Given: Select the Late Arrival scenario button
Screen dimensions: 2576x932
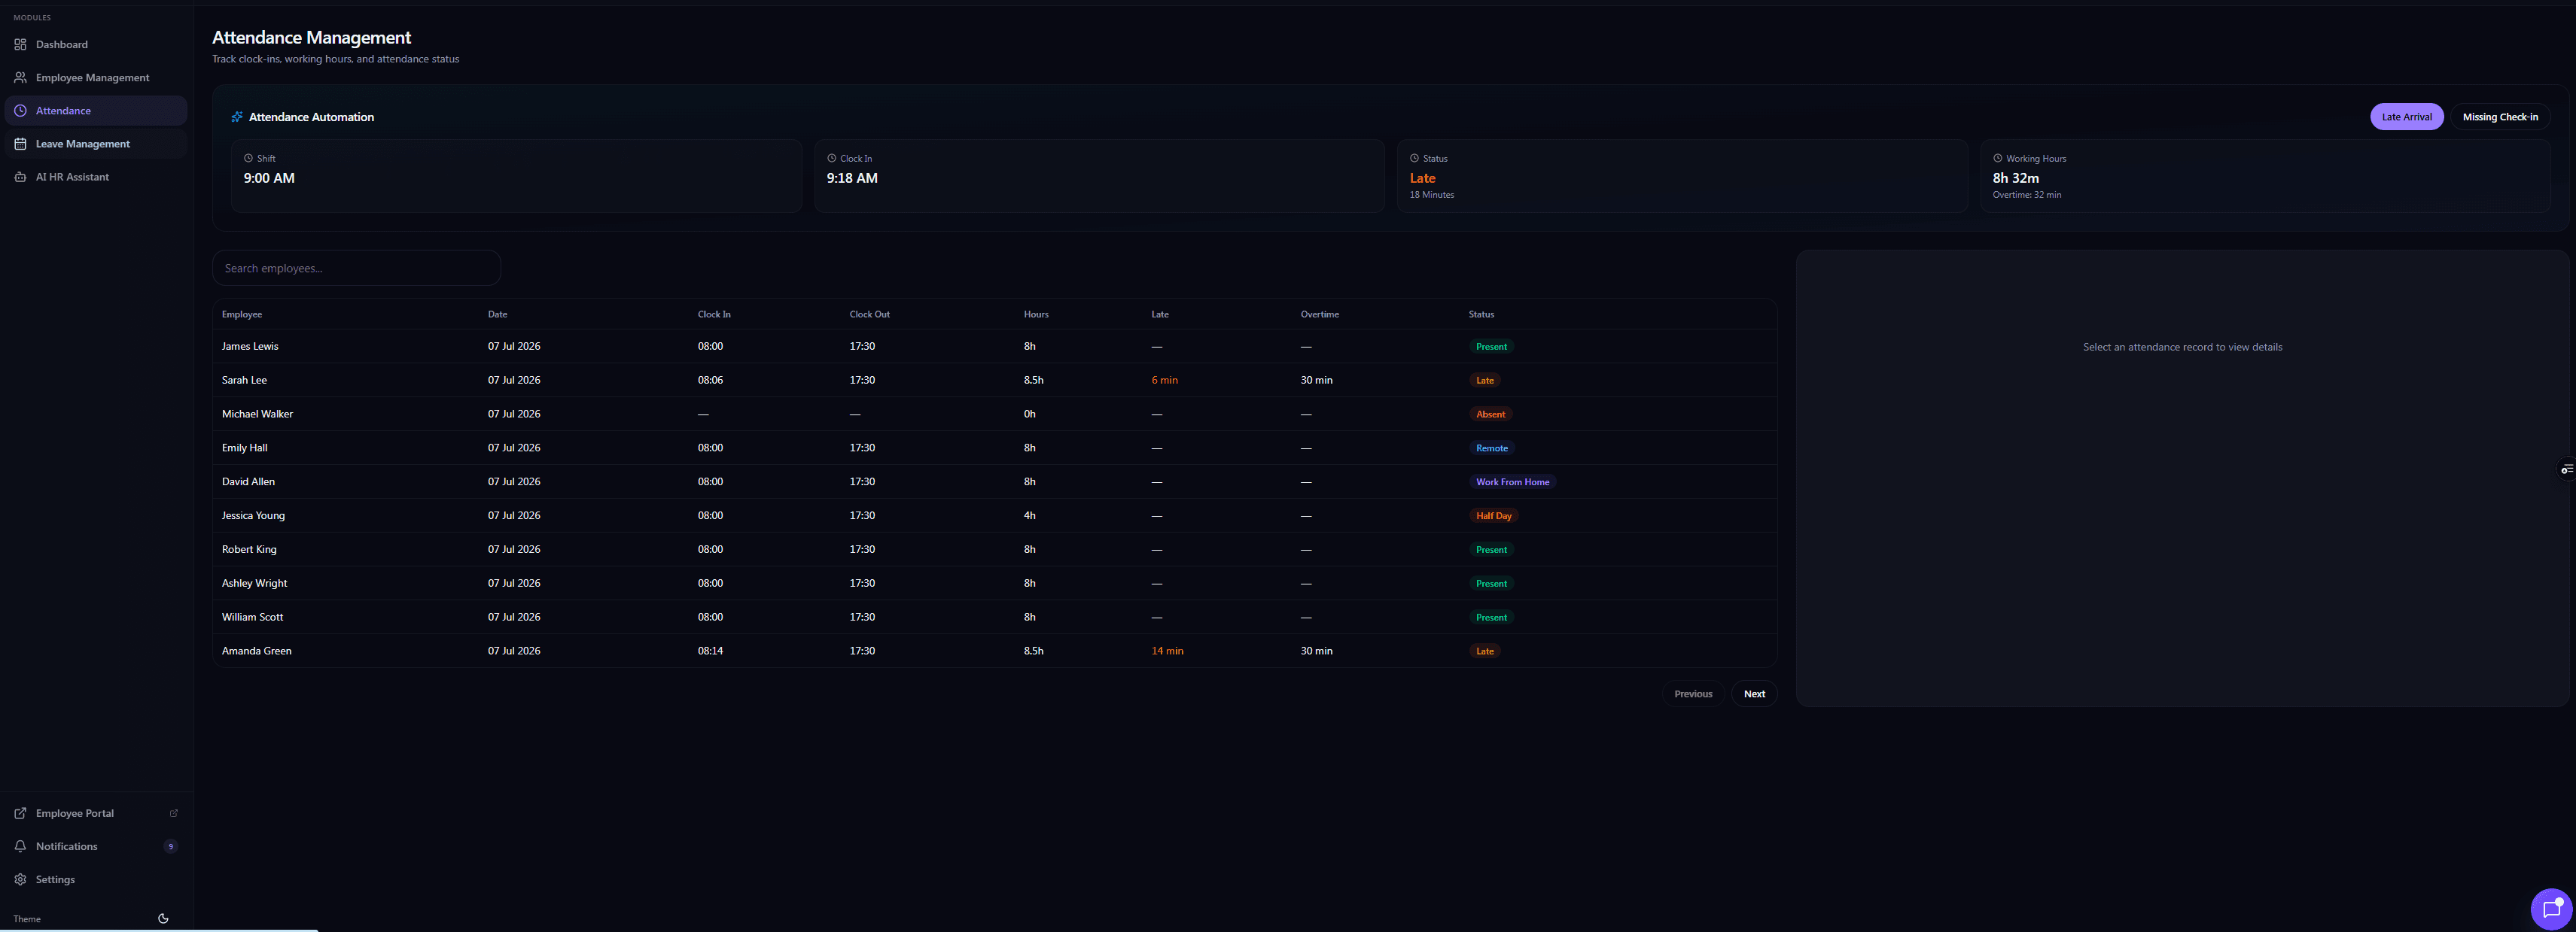Looking at the screenshot, I should 2406,117.
